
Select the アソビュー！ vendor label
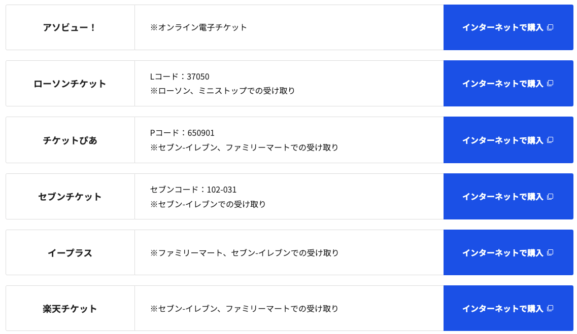click(x=70, y=27)
